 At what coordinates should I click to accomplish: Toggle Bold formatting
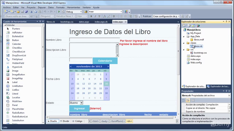[91, 16]
